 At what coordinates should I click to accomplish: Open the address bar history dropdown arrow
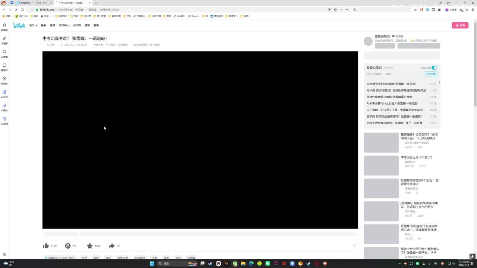pyautogui.click(x=347, y=10)
